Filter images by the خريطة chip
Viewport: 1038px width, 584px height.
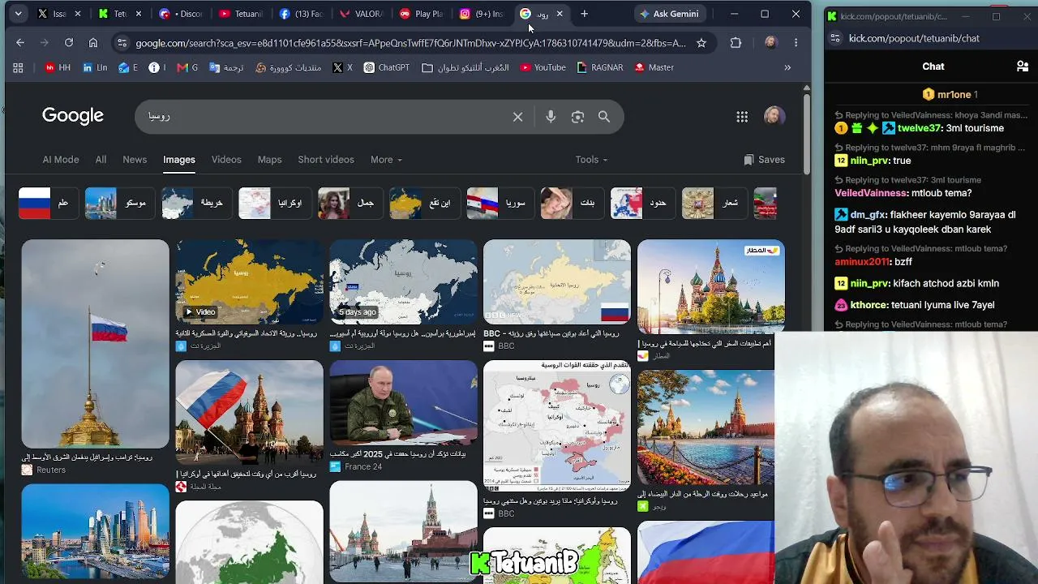point(196,203)
